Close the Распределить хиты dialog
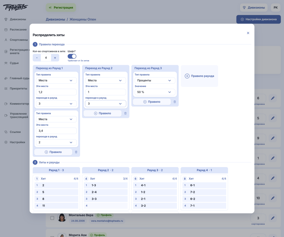The height and width of the screenshot is (237, 284). point(248,33)
